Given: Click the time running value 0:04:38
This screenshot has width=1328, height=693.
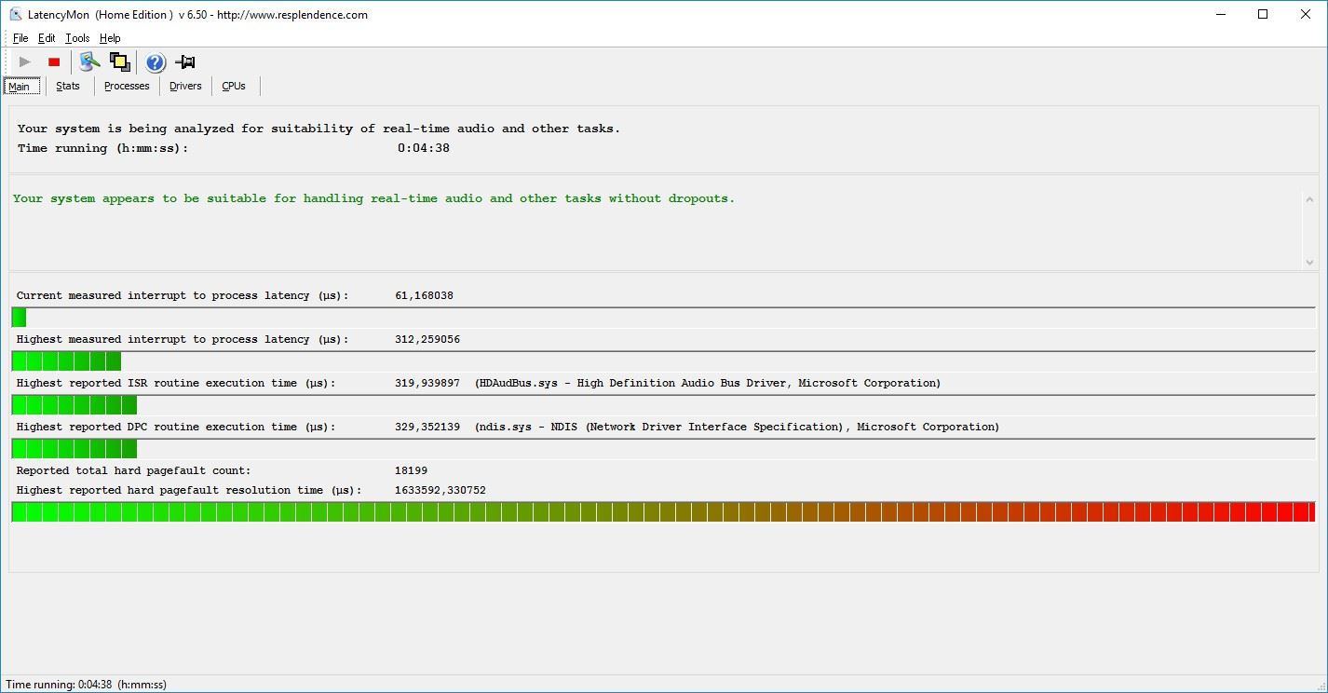Looking at the screenshot, I should 424,148.
